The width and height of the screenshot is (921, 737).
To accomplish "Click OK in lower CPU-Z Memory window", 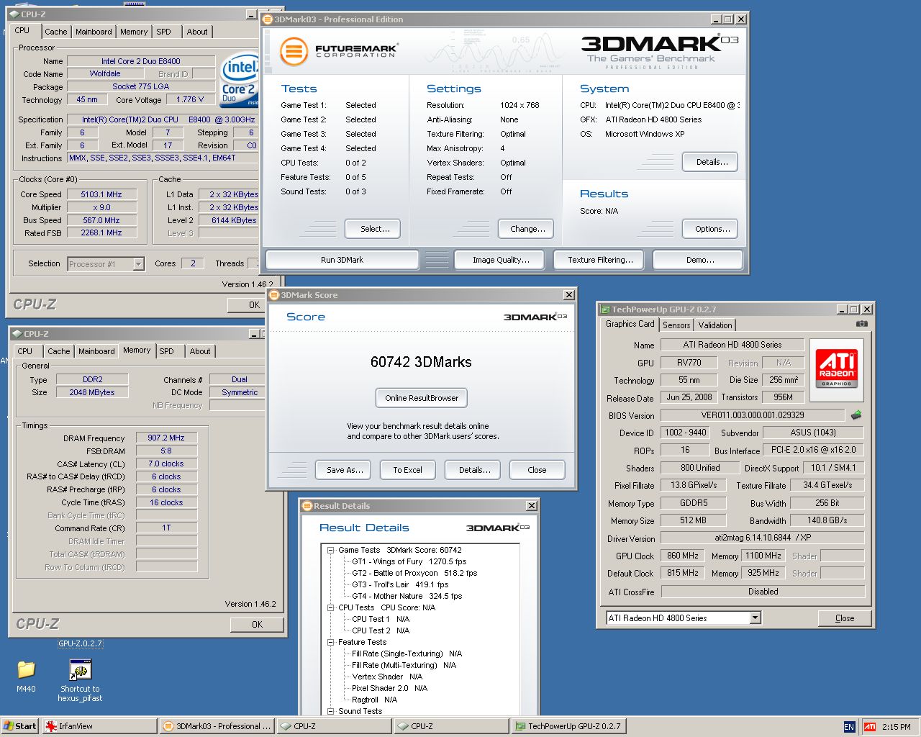I will [x=257, y=625].
